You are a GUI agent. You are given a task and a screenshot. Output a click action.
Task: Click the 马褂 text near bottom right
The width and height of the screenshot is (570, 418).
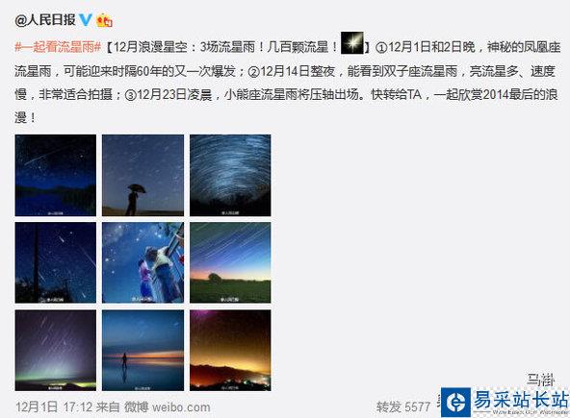pyautogui.click(x=540, y=380)
